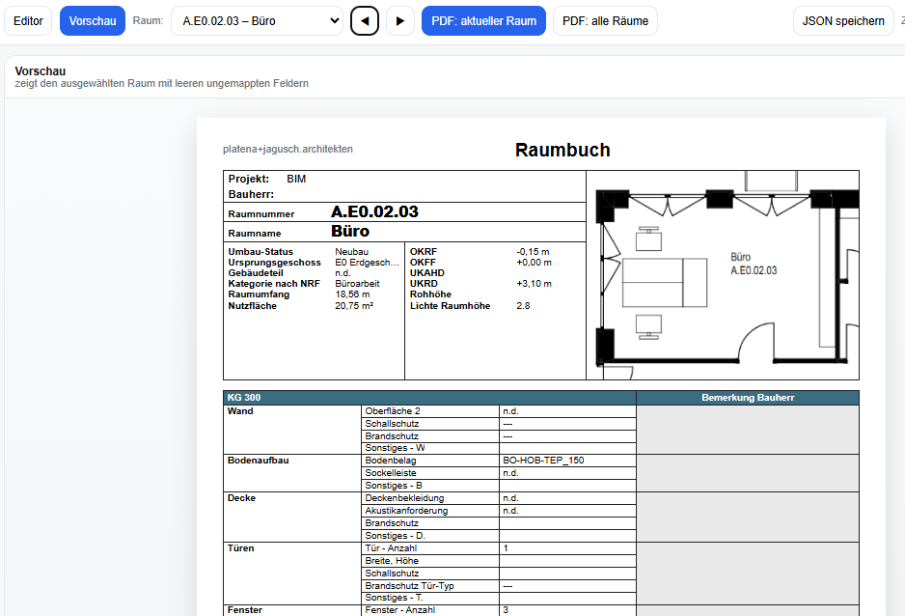Screen dimensions: 905x616
Task: Click the Tür - Anzahl value cell
Action: pyautogui.click(x=567, y=547)
